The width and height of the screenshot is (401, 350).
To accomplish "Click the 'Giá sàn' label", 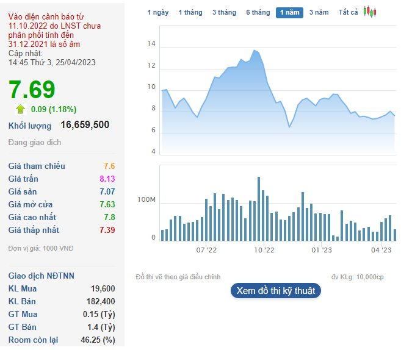I will [23, 191].
